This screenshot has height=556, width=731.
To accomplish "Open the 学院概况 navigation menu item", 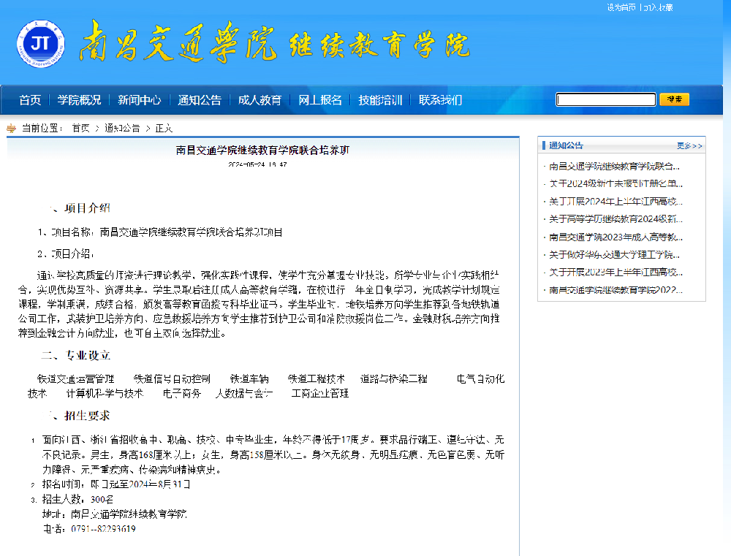I will (x=79, y=100).
